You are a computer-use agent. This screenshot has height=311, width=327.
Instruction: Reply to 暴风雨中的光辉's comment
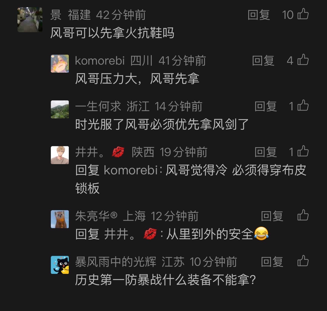[272, 262]
